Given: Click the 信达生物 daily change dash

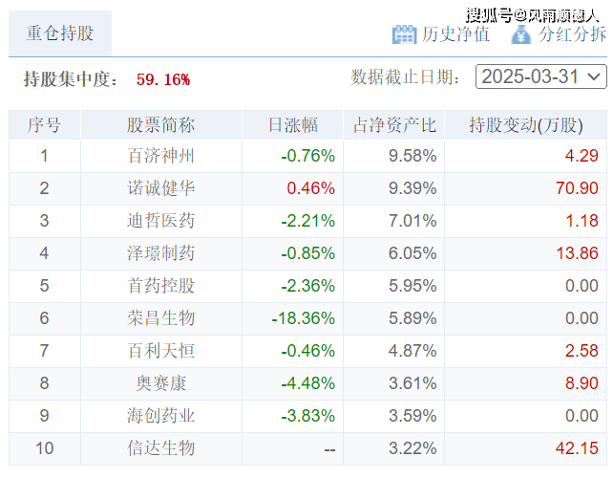Looking at the screenshot, I should (329, 450).
